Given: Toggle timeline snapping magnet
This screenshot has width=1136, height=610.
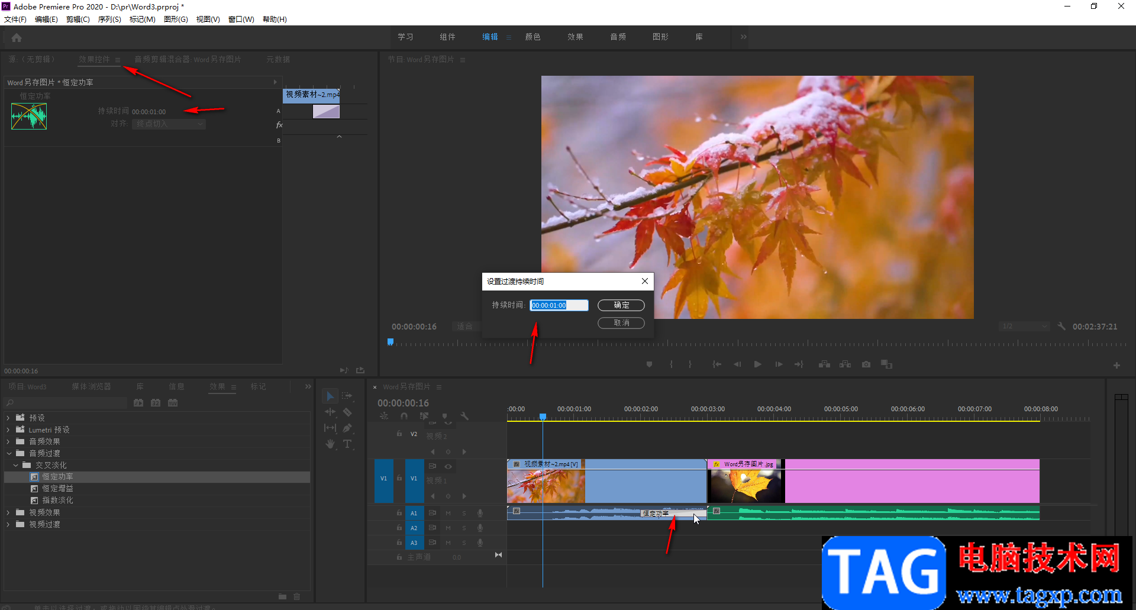Looking at the screenshot, I should (x=404, y=417).
